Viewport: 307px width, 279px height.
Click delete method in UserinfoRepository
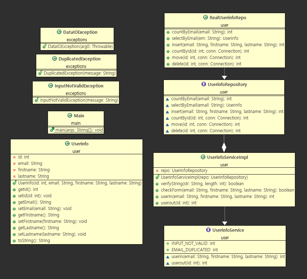(x=206, y=130)
